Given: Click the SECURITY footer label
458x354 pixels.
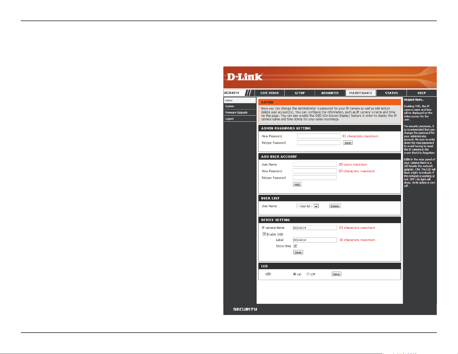Looking at the screenshot, I should pos(245,309).
